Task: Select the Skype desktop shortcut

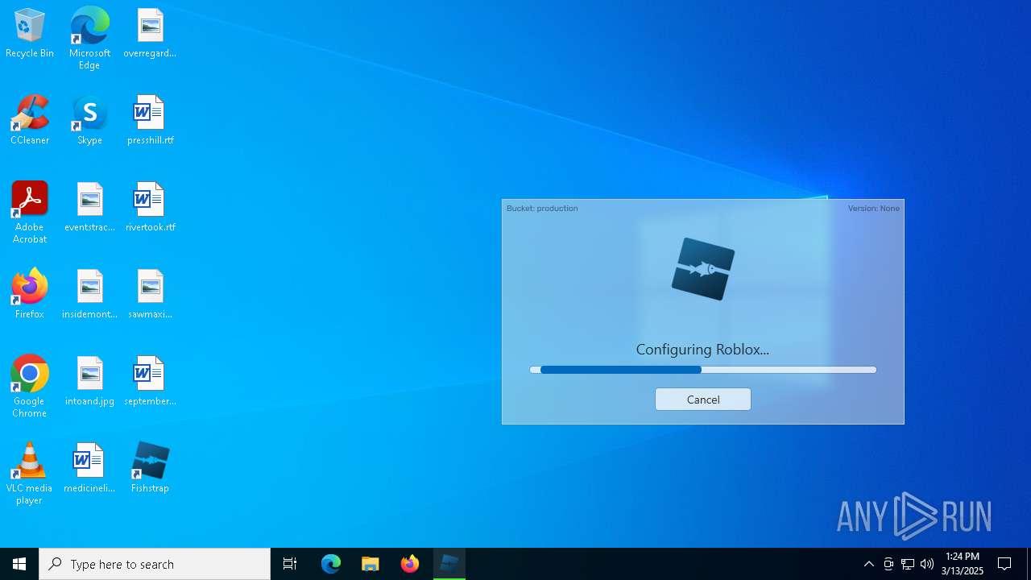Action: point(89,121)
